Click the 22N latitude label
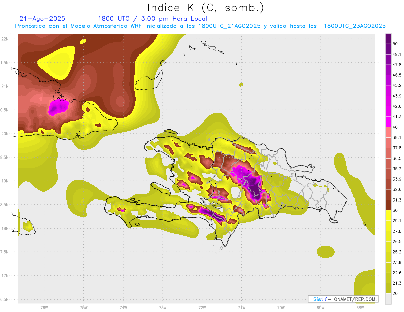 (5, 39)
